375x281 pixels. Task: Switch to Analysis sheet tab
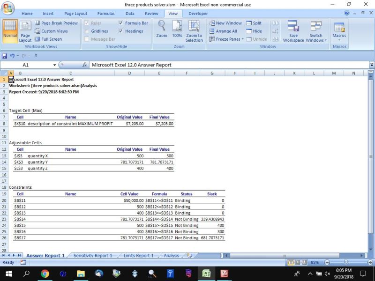coord(171,255)
